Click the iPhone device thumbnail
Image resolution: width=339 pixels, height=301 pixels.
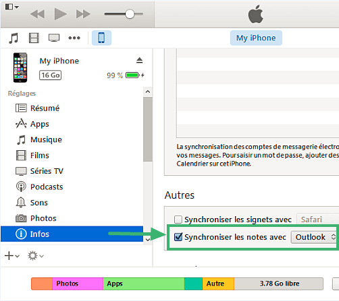click(x=20, y=67)
